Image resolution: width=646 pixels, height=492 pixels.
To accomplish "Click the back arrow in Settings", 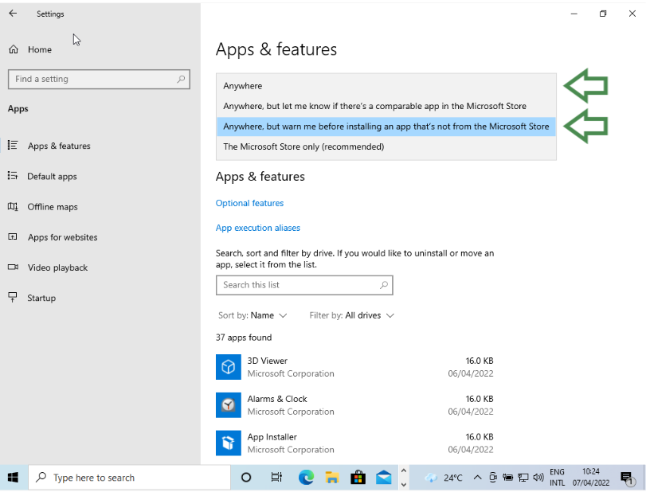I will pyautogui.click(x=14, y=14).
